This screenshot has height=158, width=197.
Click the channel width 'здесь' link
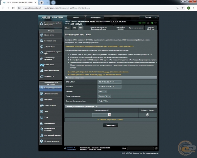click(107, 72)
